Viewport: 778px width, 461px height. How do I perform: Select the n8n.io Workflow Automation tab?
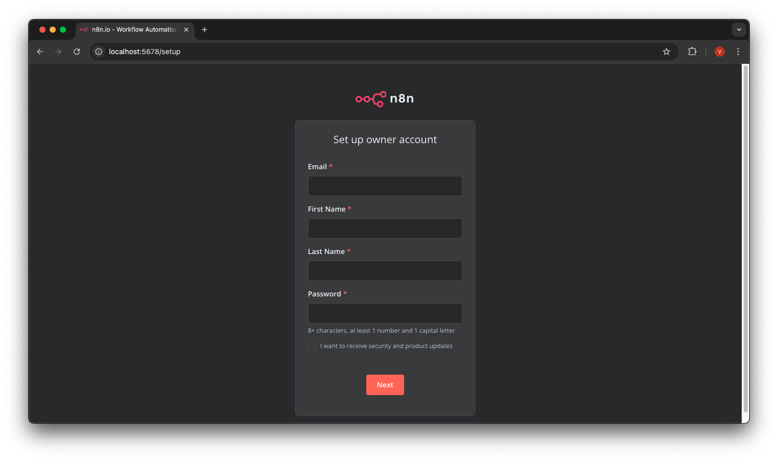pos(135,30)
